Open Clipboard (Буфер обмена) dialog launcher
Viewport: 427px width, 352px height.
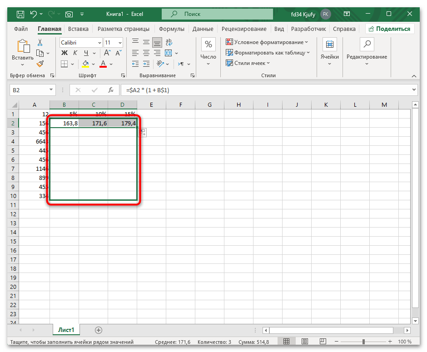52,75
